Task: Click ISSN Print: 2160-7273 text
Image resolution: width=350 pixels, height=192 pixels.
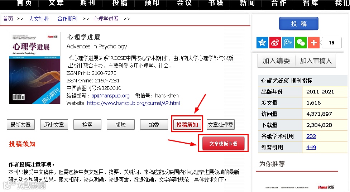Action: pos(91,73)
